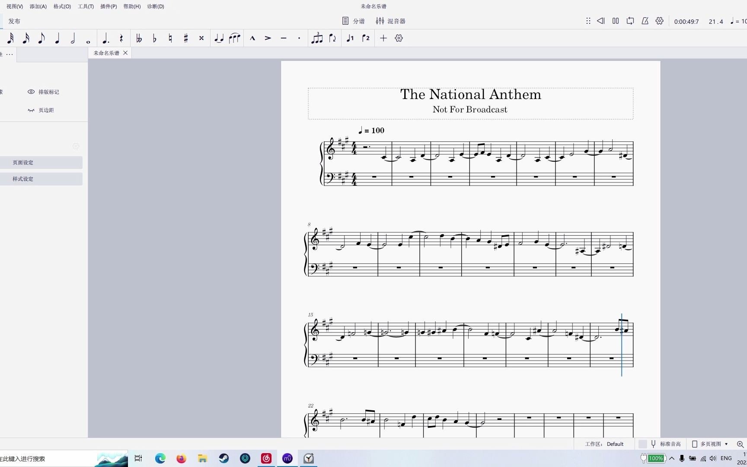
Task: Open the sidebar panel three-dots menu
Action: (10, 54)
